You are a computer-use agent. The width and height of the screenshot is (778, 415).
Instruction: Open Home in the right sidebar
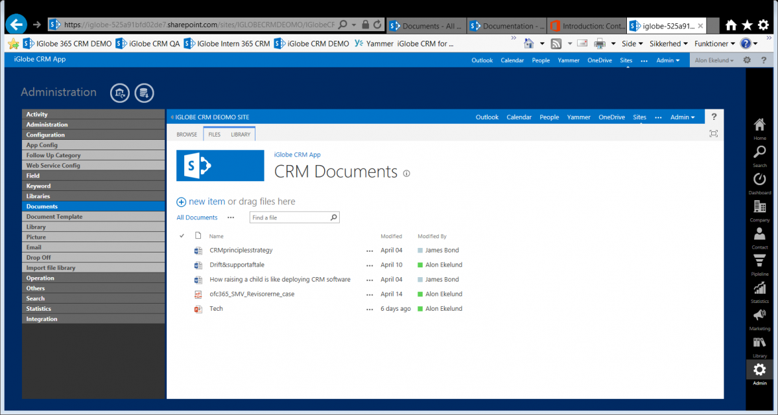pyautogui.click(x=759, y=129)
